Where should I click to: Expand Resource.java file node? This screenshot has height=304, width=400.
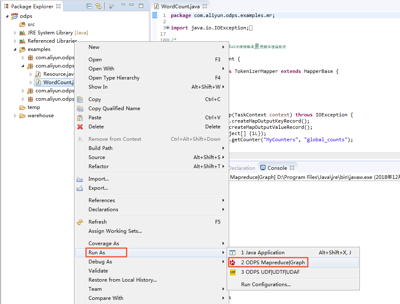click(x=31, y=74)
